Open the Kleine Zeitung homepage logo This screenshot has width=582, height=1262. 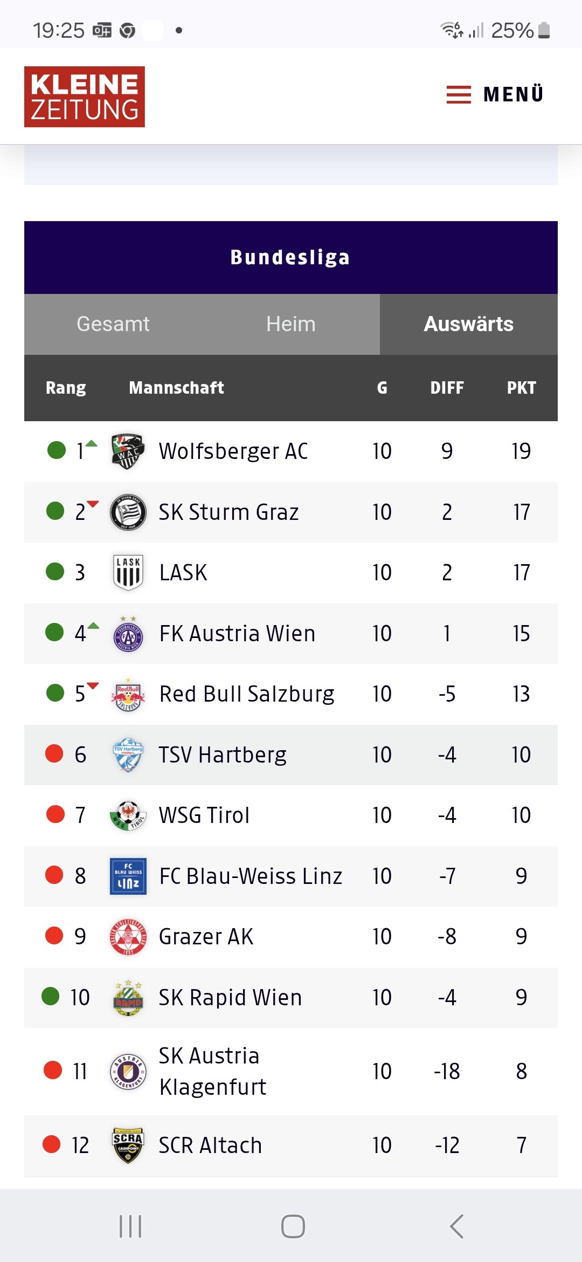click(85, 97)
